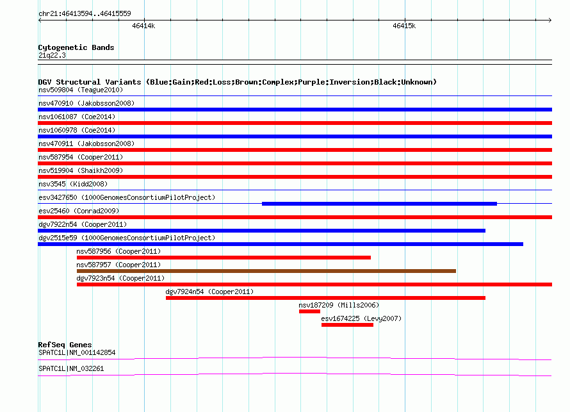Click the nsv519904 (Shaikh2009) label

coord(81,170)
